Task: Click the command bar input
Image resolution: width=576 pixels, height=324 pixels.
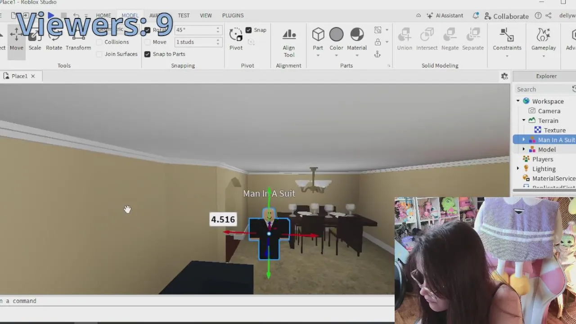Action: (x=197, y=301)
